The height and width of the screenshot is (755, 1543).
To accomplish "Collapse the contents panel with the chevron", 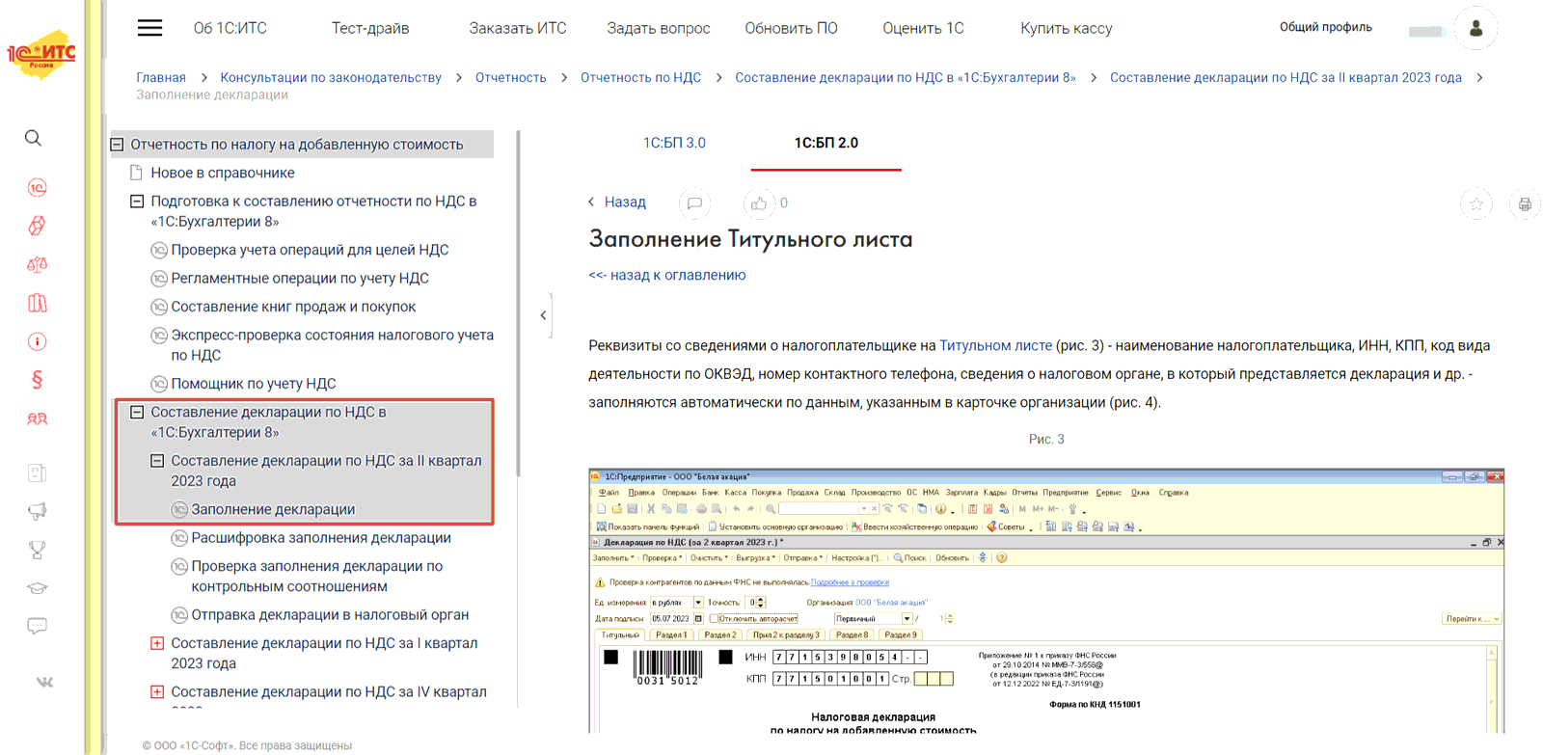I will pos(544,315).
